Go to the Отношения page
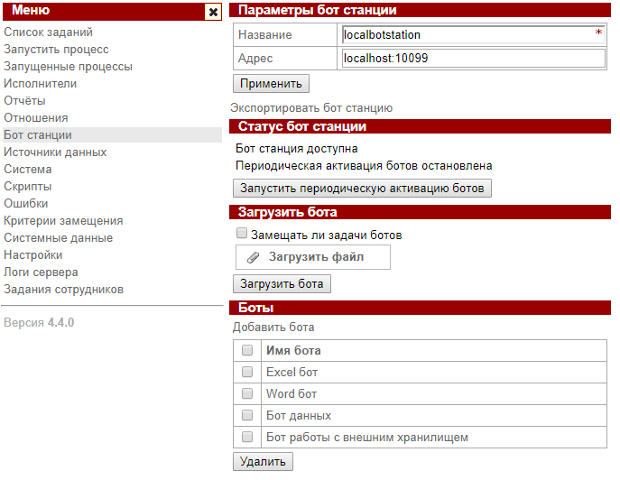Screen dimensions: 620x480 point(36,118)
